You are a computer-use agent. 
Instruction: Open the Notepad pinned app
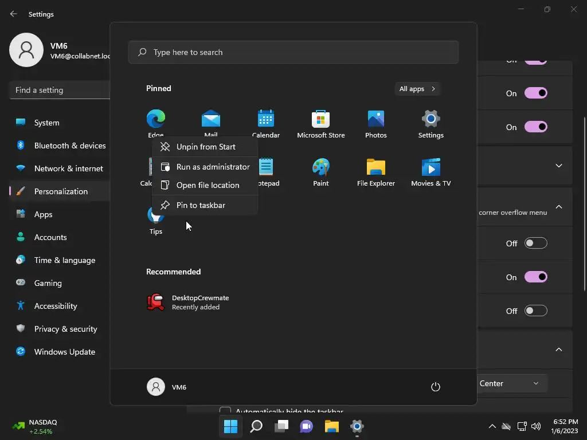268,172
